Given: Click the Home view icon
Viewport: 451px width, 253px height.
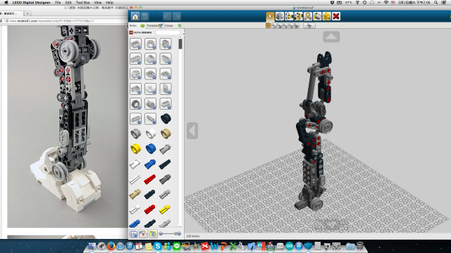Looking at the screenshot, I should click(135, 16).
